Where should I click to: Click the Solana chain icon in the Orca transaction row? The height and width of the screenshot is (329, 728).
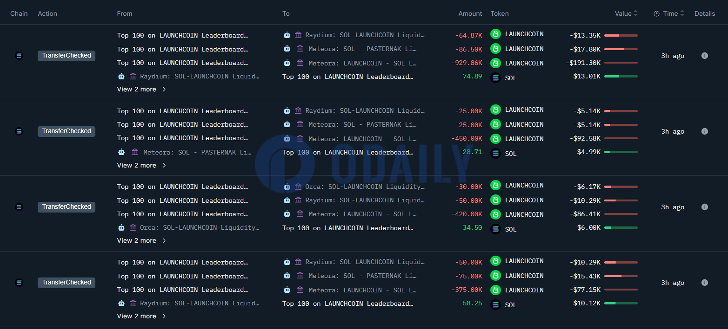[19, 207]
